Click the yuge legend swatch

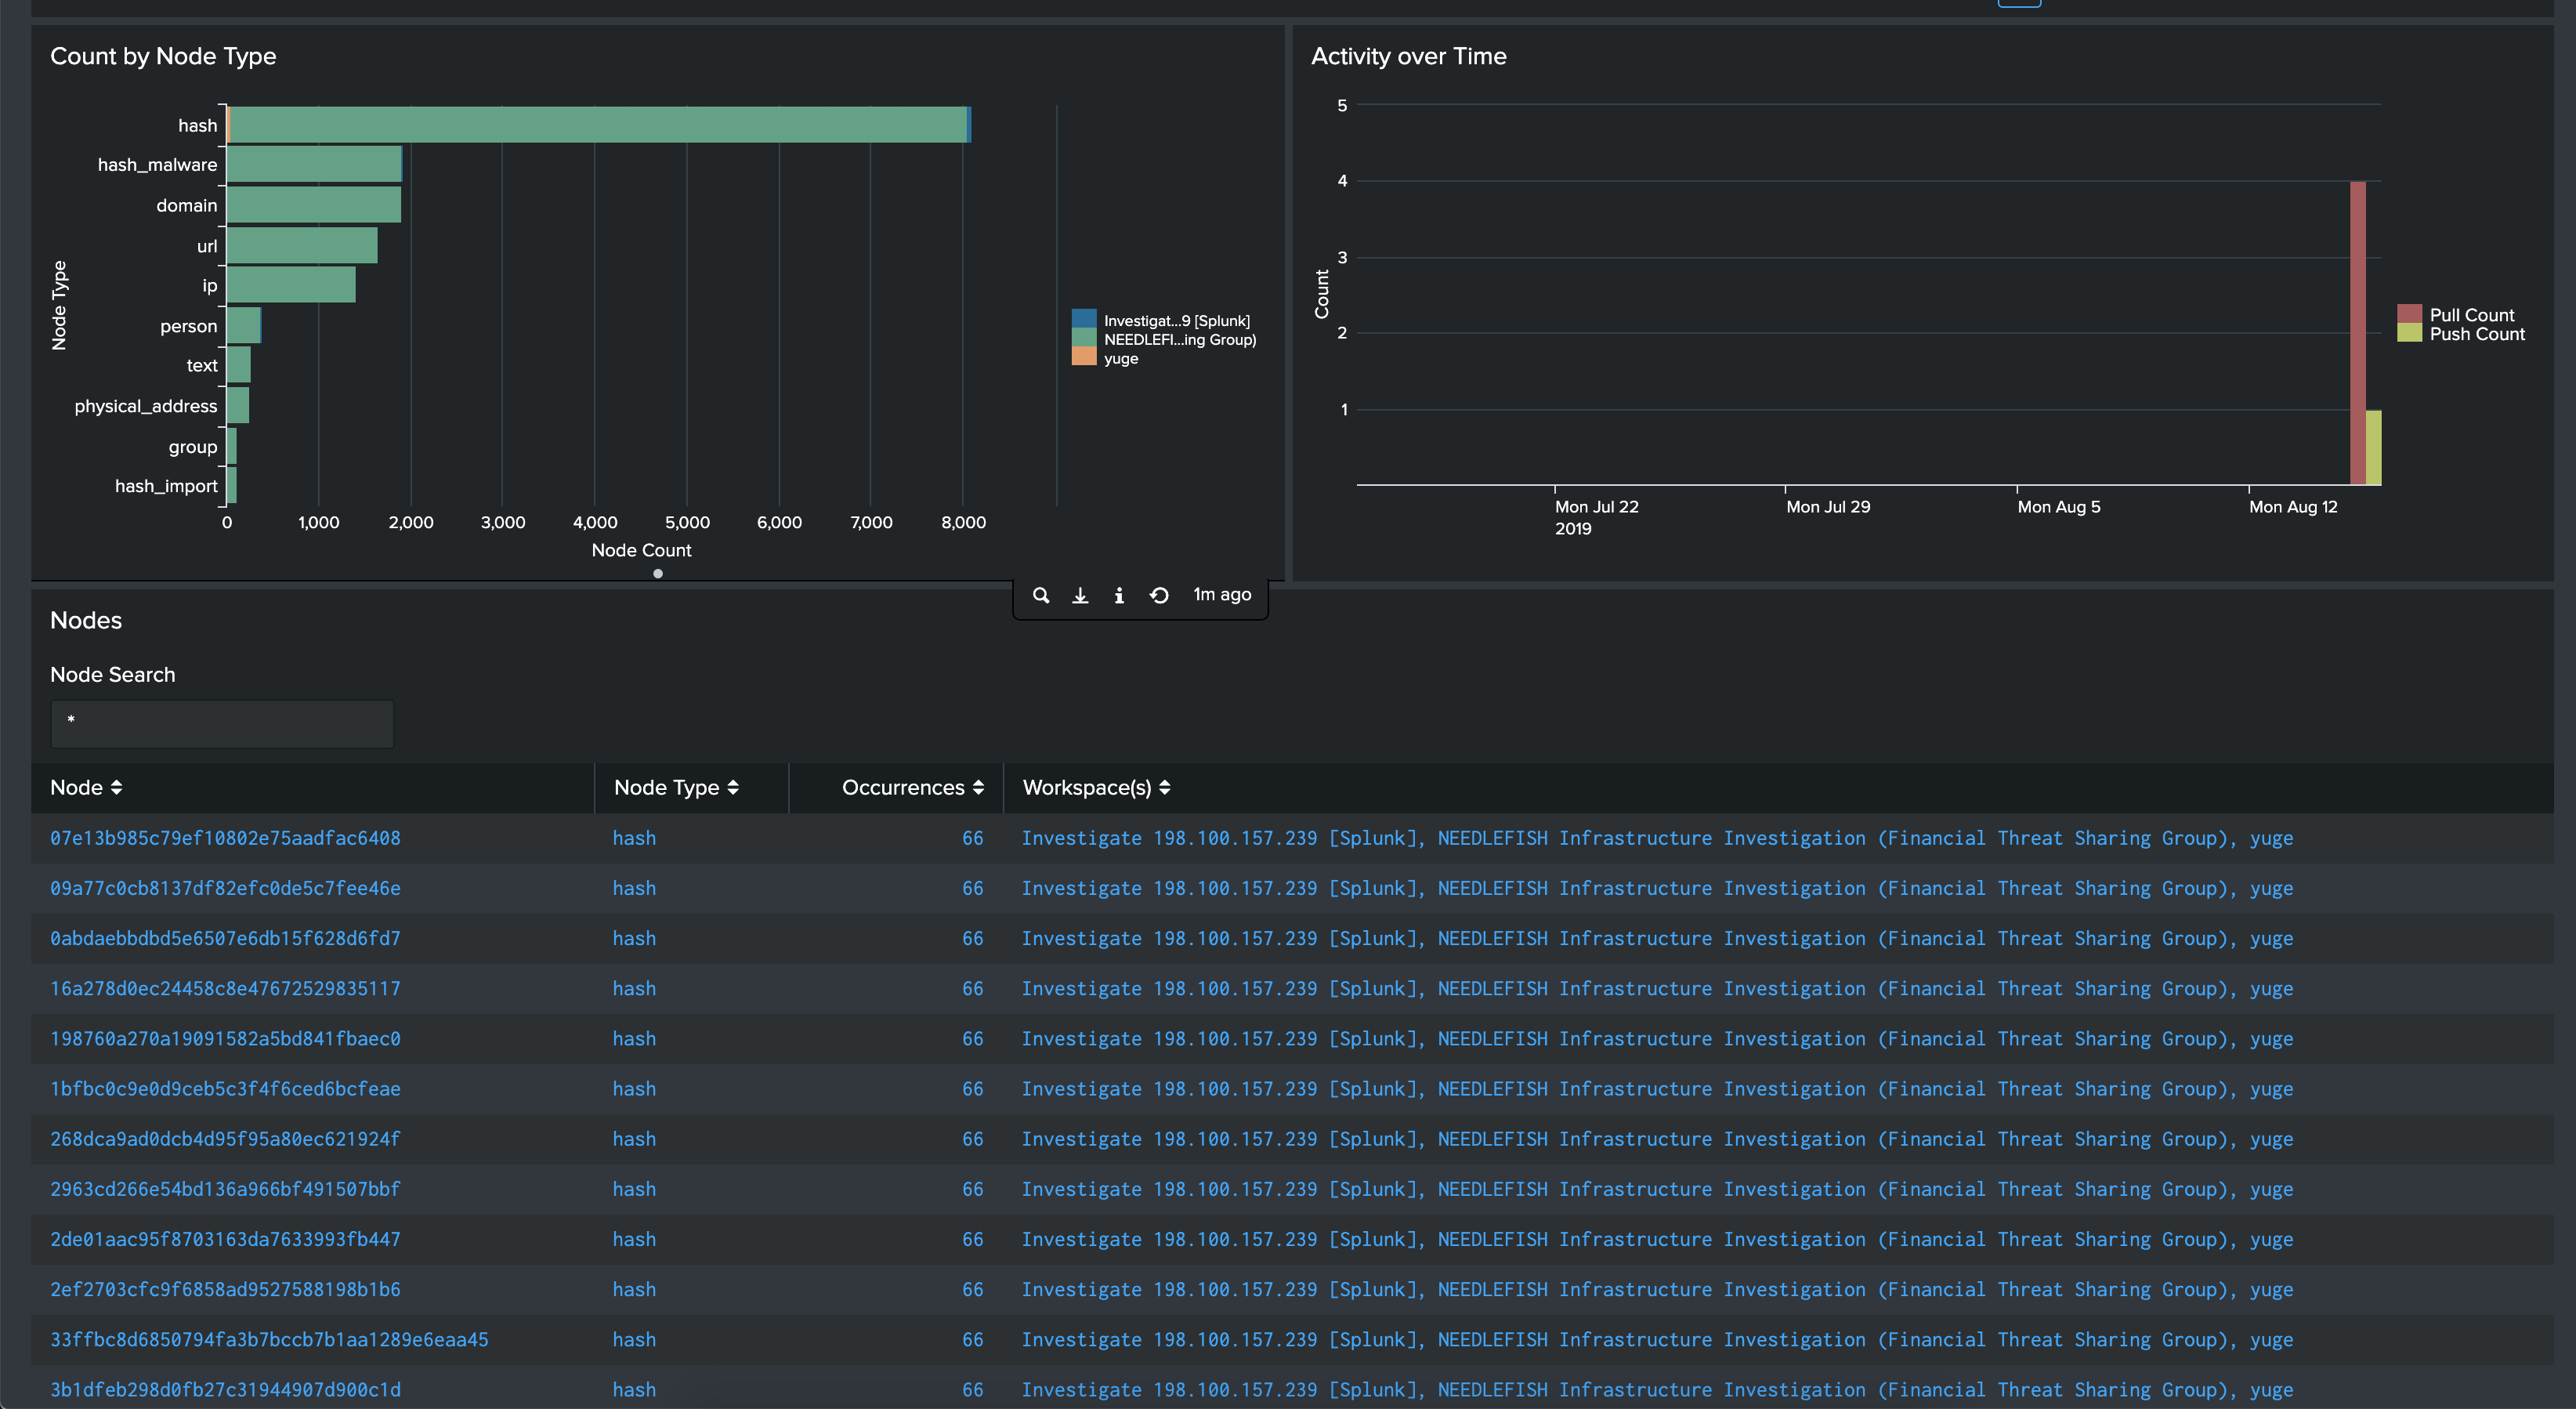click(1084, 357)
